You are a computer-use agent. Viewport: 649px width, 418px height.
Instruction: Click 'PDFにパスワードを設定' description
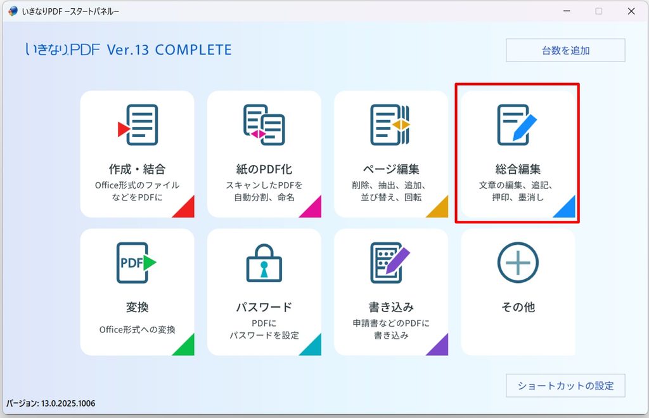pos(264,329)
